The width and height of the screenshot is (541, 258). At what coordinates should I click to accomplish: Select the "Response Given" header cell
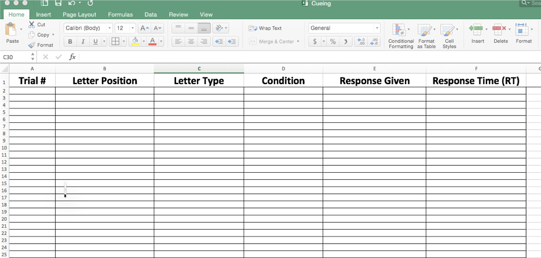[375, 81]
